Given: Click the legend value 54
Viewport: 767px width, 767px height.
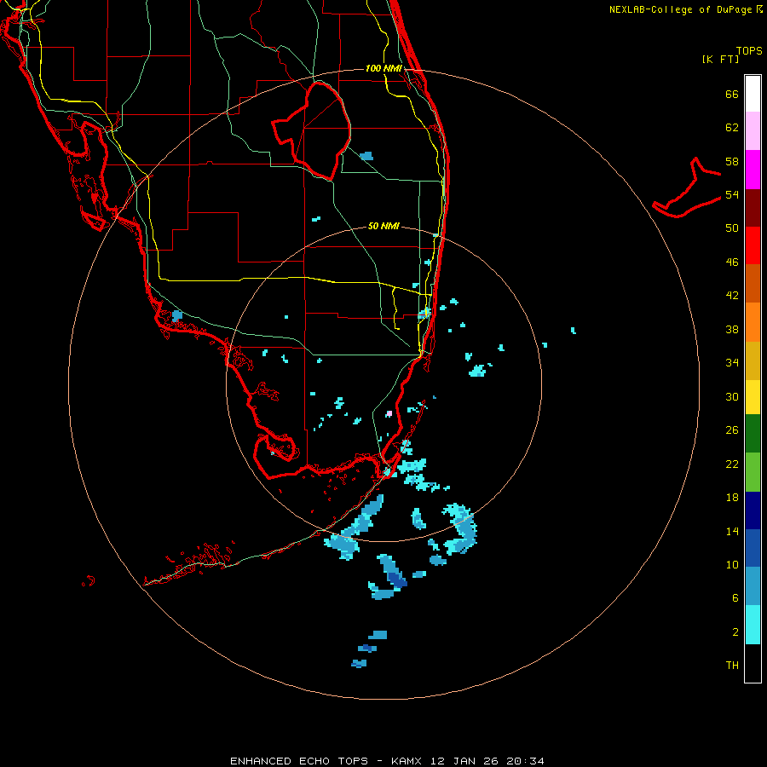Looking at the screenshot, I should 732,194.
